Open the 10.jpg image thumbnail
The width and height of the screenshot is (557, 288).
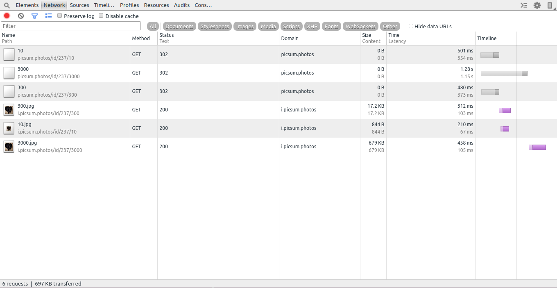click(9, 128)
